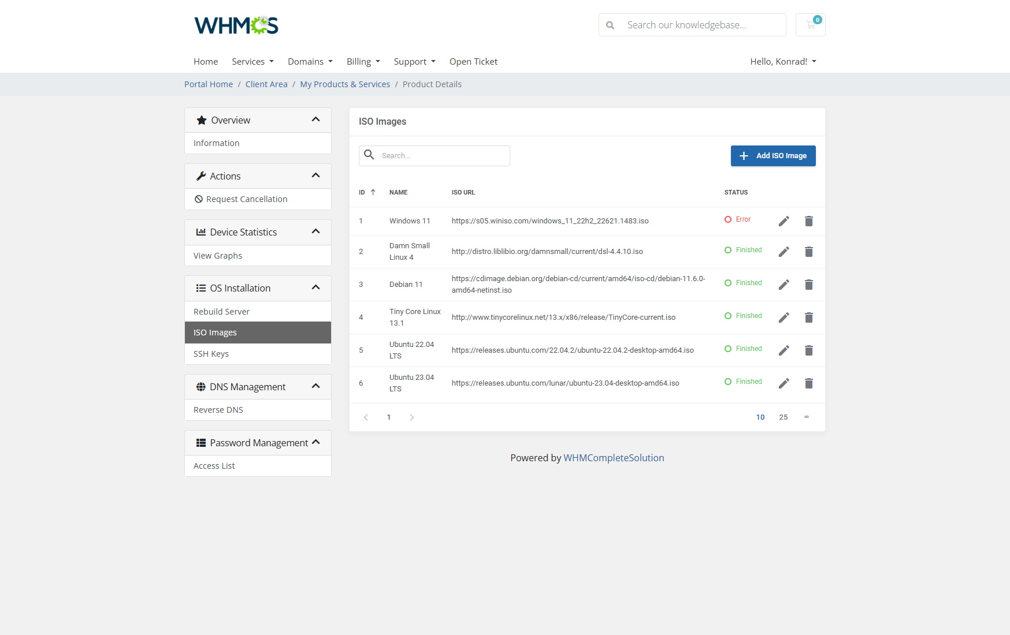This screenshot has height=635, width=1010.
Task: Collapse the Overview section
Action: coord(316,119)
